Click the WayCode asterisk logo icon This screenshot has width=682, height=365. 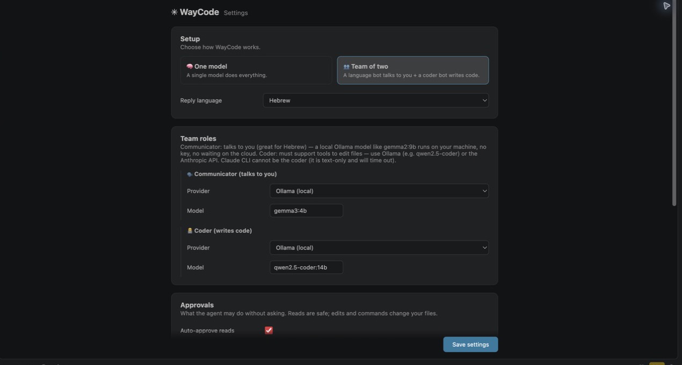click(175, 12)
